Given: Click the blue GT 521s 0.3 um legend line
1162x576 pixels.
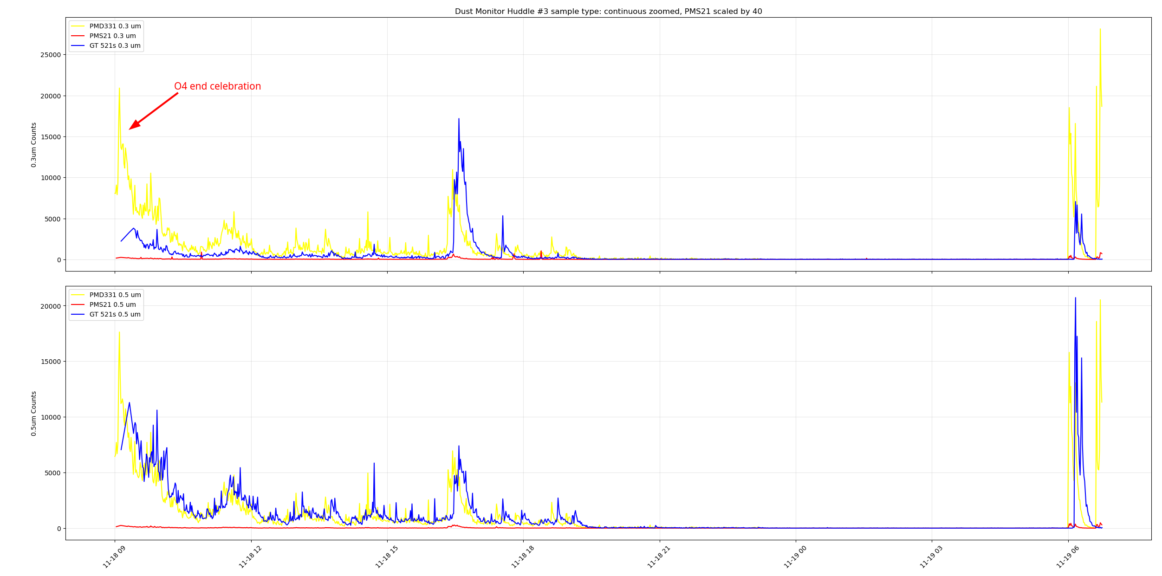Looking at the screenshot, I should (x=78, y=46).
